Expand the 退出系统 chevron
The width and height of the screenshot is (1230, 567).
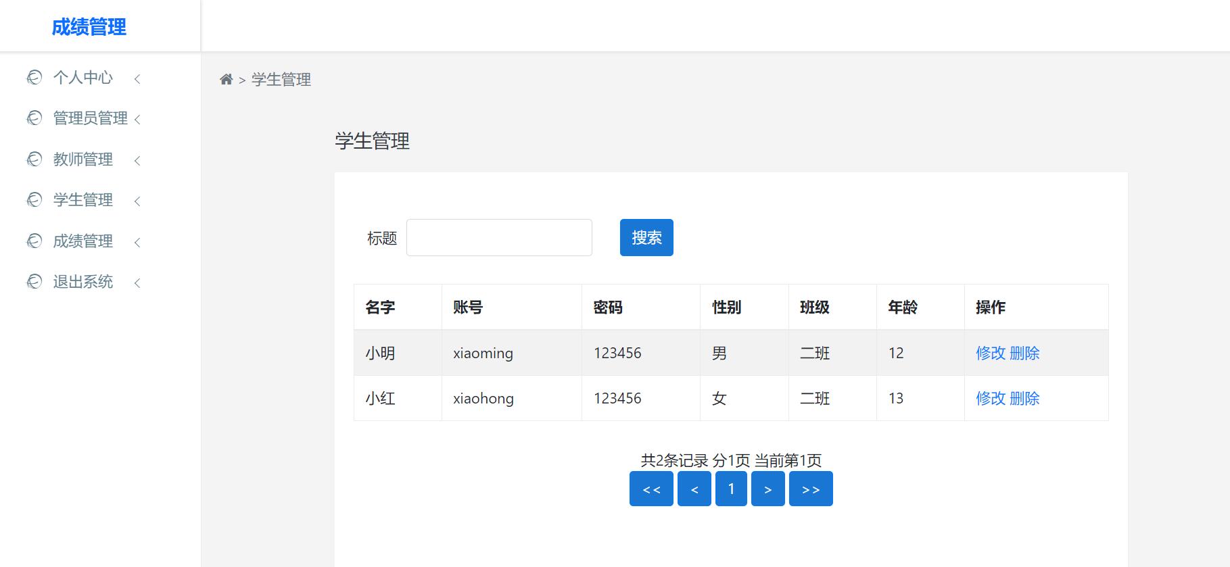pos(137,283)
